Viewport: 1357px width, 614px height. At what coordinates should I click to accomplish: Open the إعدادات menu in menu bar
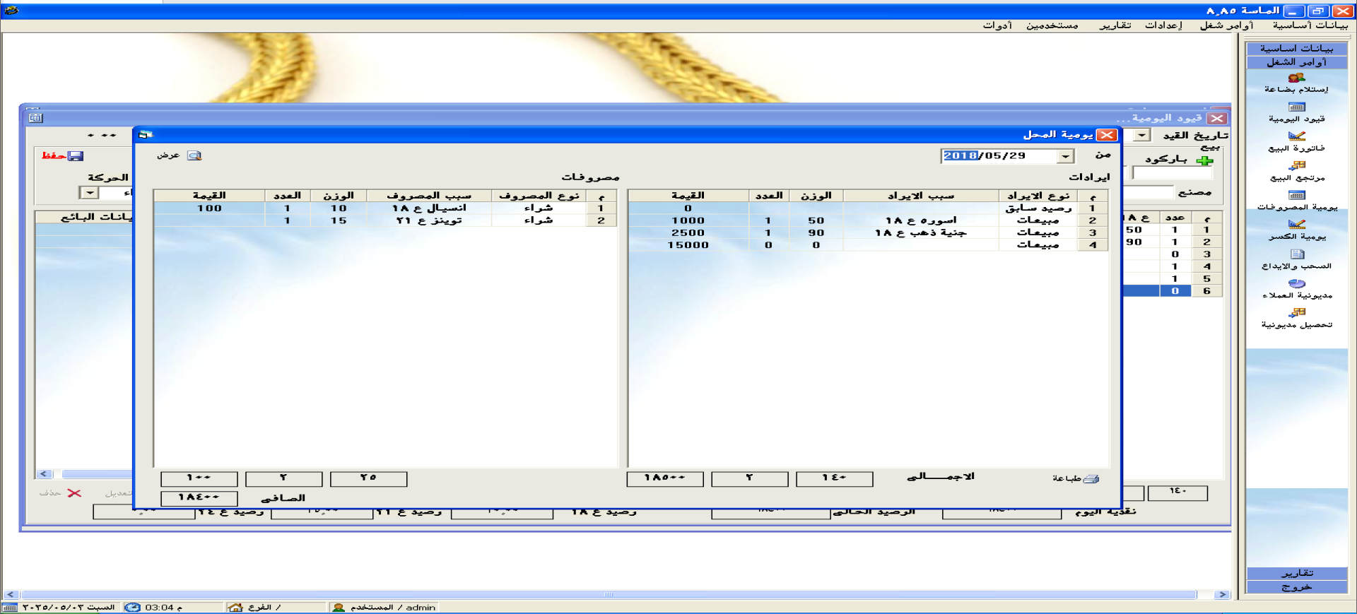[1163, 25]
